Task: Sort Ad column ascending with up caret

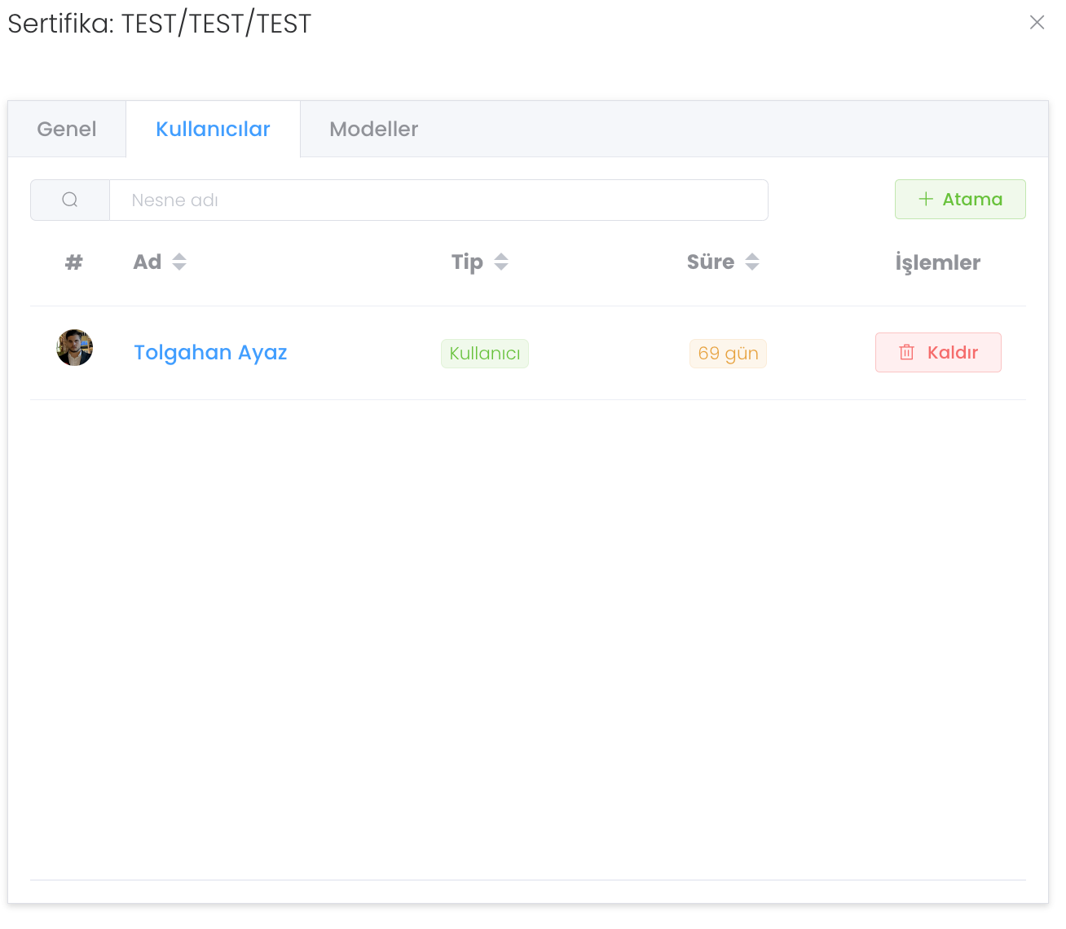Action: 179,257
